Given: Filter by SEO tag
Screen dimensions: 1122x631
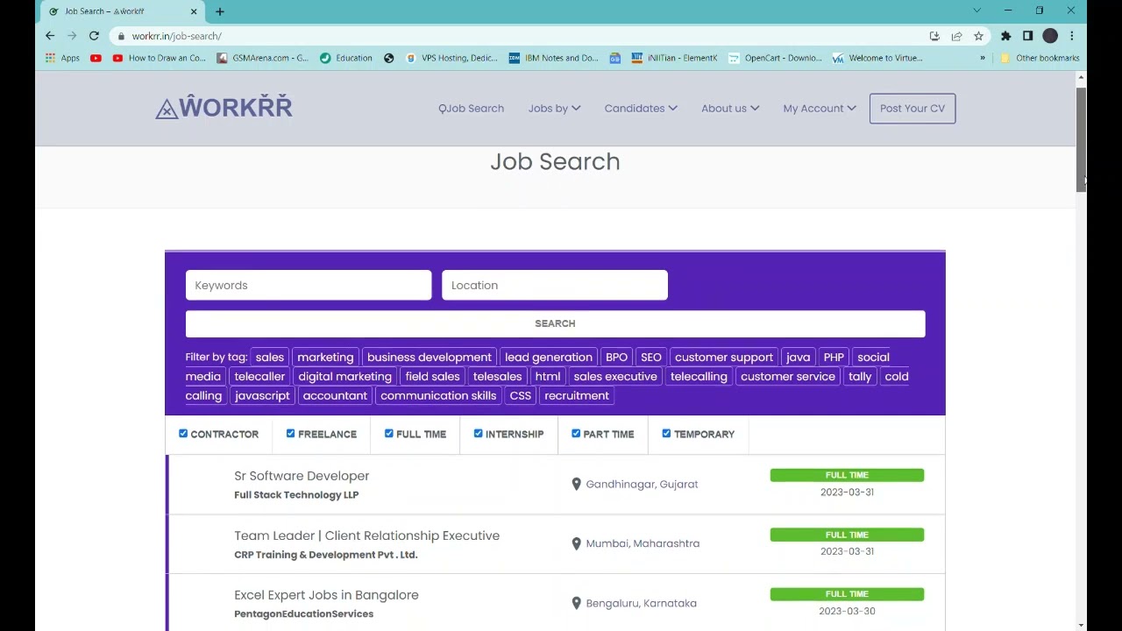Looking at the screenshot, I should click(x=650, y=358).
